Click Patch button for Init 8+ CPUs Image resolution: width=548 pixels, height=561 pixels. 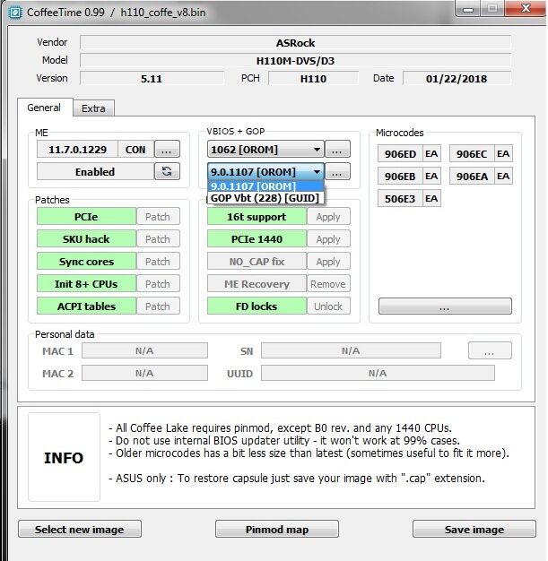pyautogui.click(x=158, y=284)
